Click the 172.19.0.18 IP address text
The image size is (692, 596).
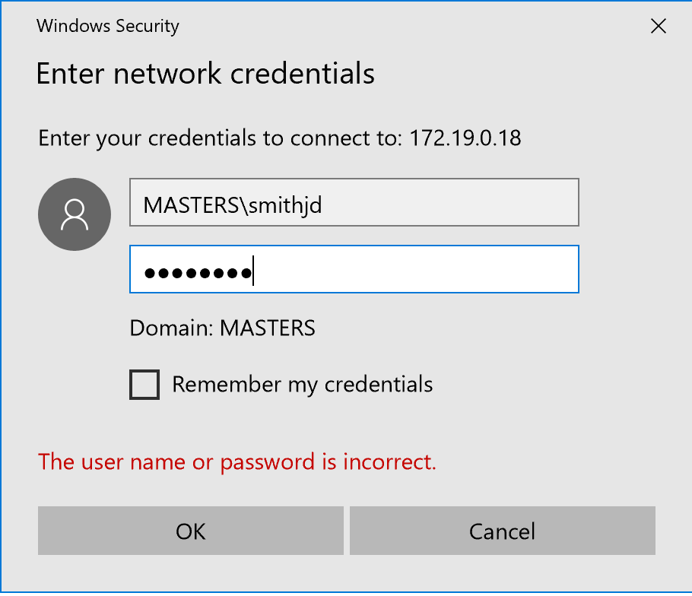pos(465,138)
